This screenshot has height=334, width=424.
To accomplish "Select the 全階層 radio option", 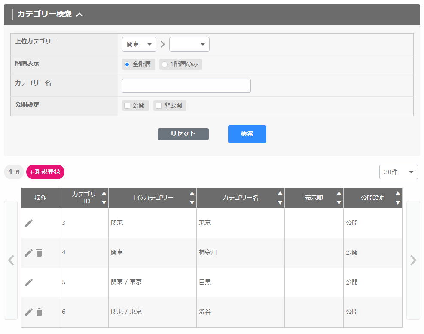I will click(127, 64).
